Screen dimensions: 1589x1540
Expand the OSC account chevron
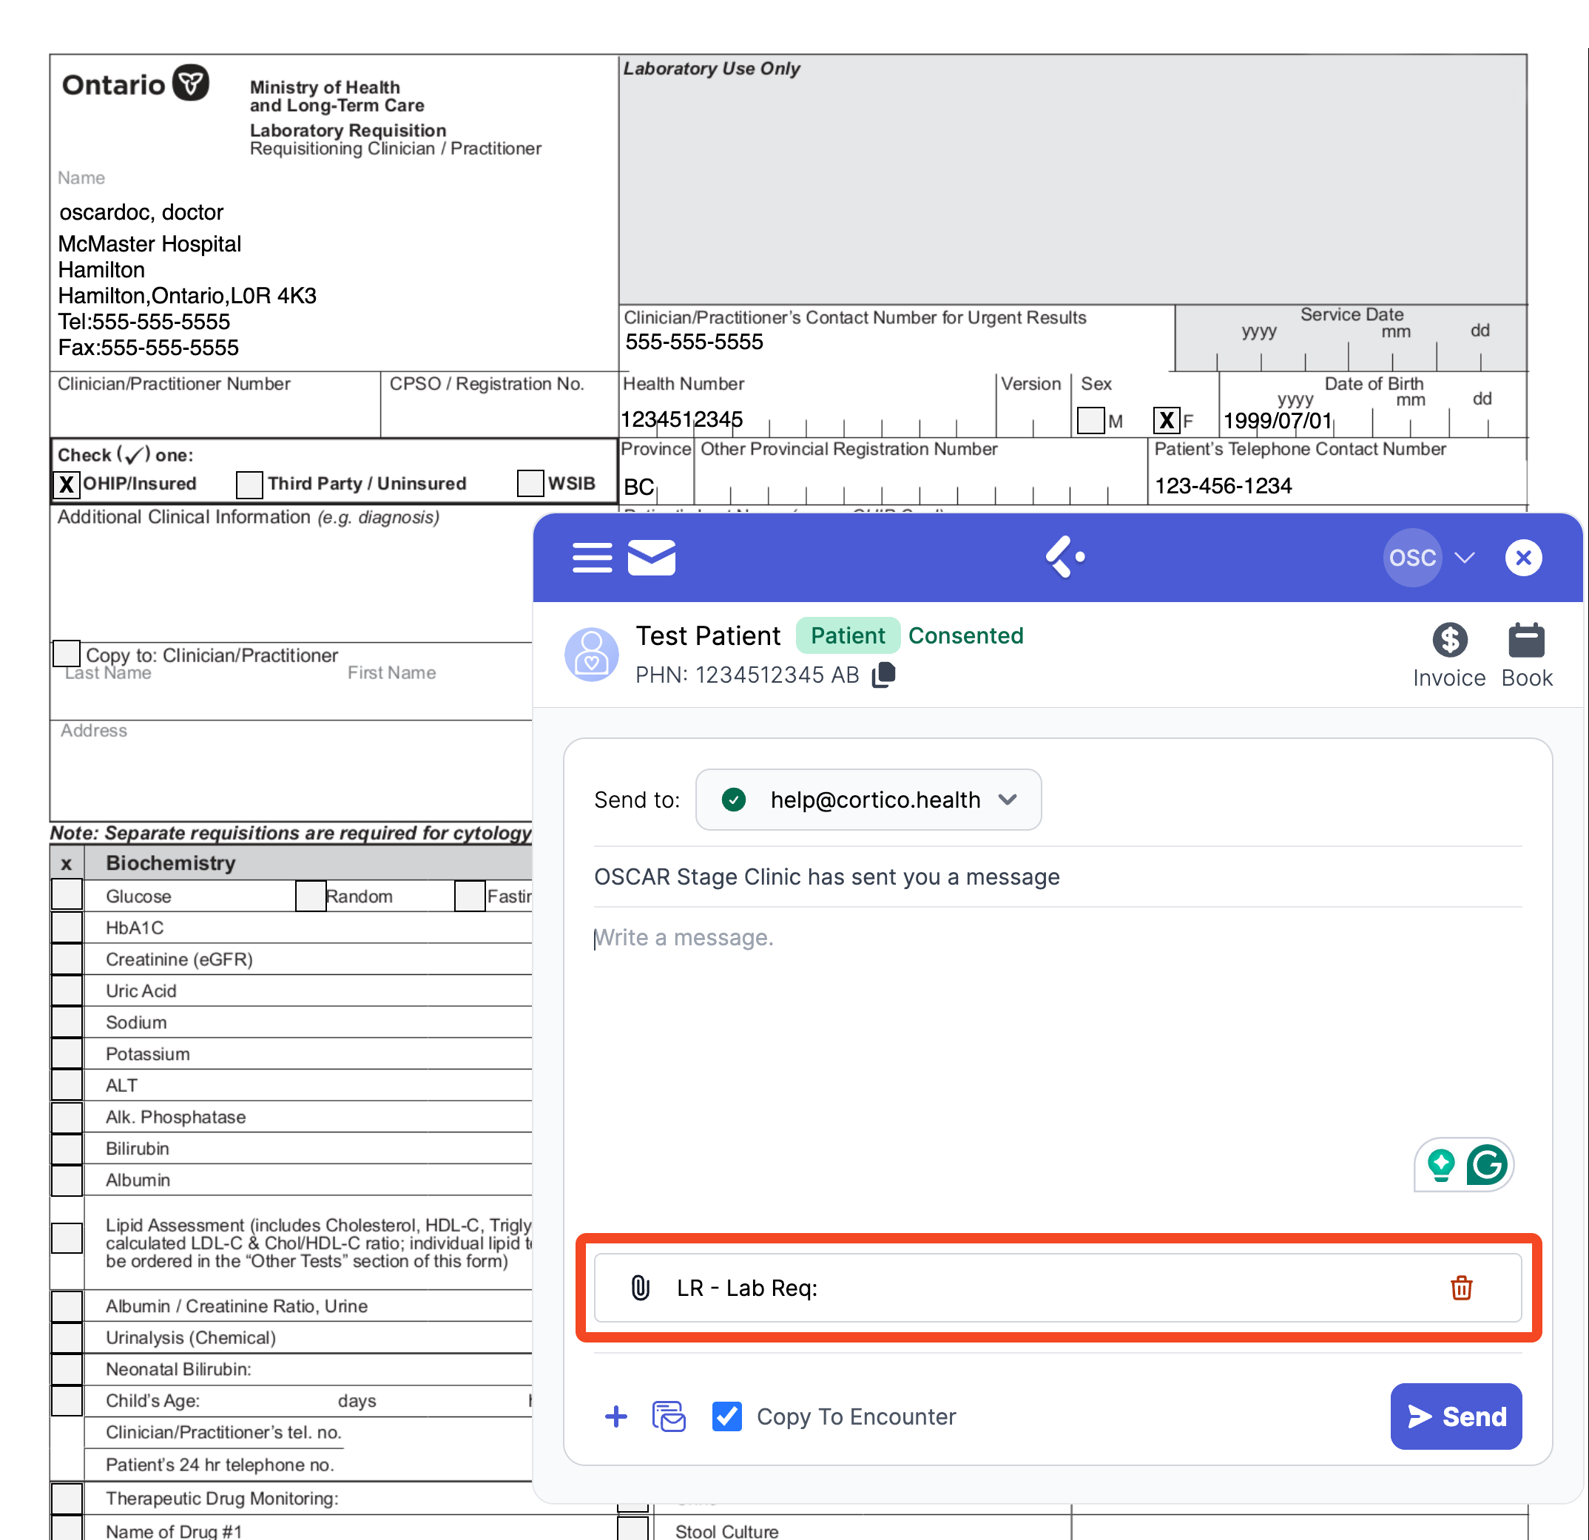coord(1464,558)
